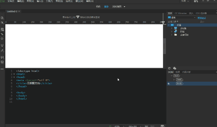Click the 桌面项目 folder icon
The width and height of the screenshot is (217, 127).
coord(176,35)
